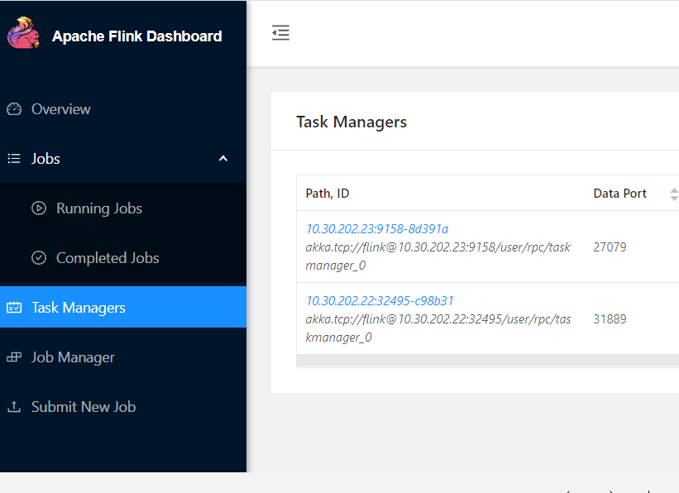
Task: Click the Job Manager build icon
Action: tap(14, 357)
